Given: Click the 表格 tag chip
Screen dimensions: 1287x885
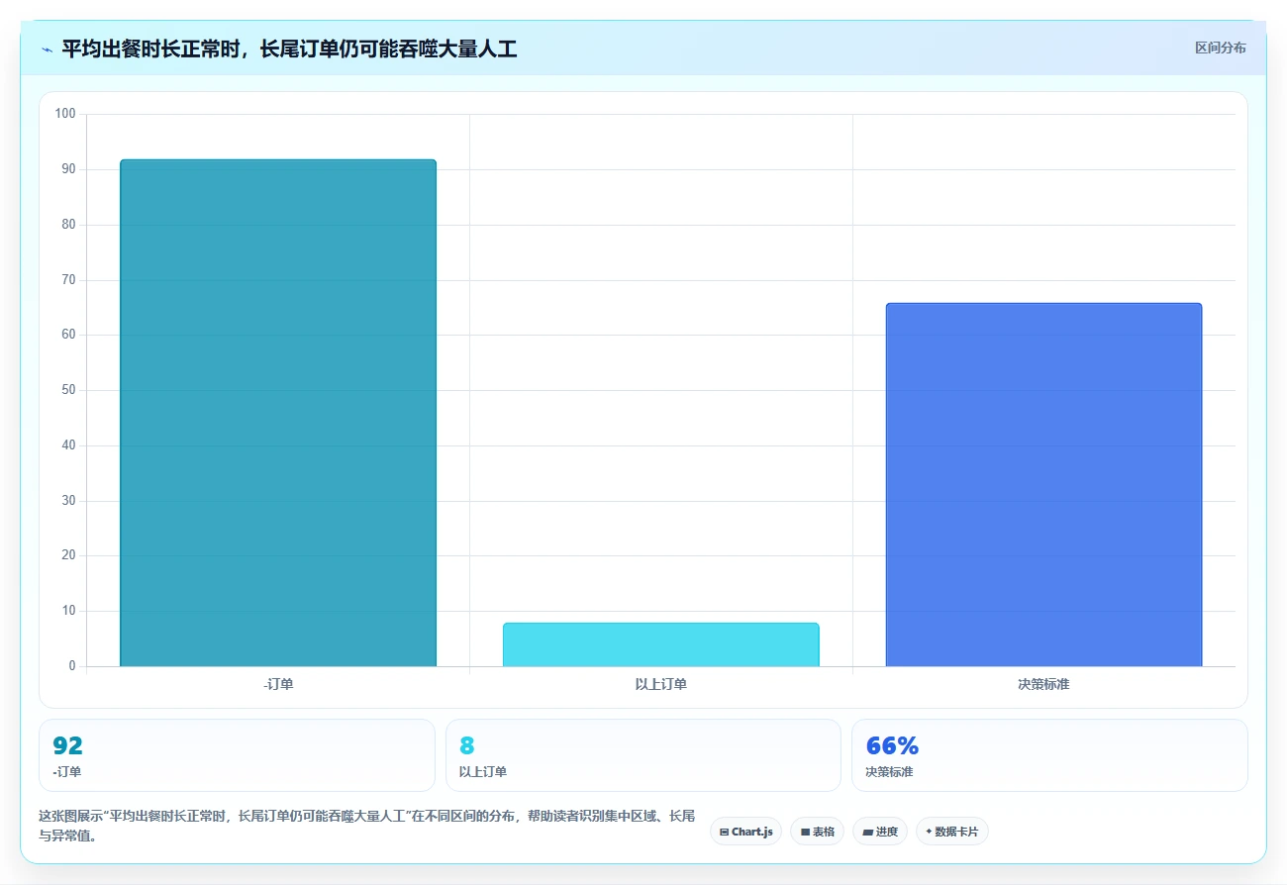Looking at the screenshot, I should (817, 832).
